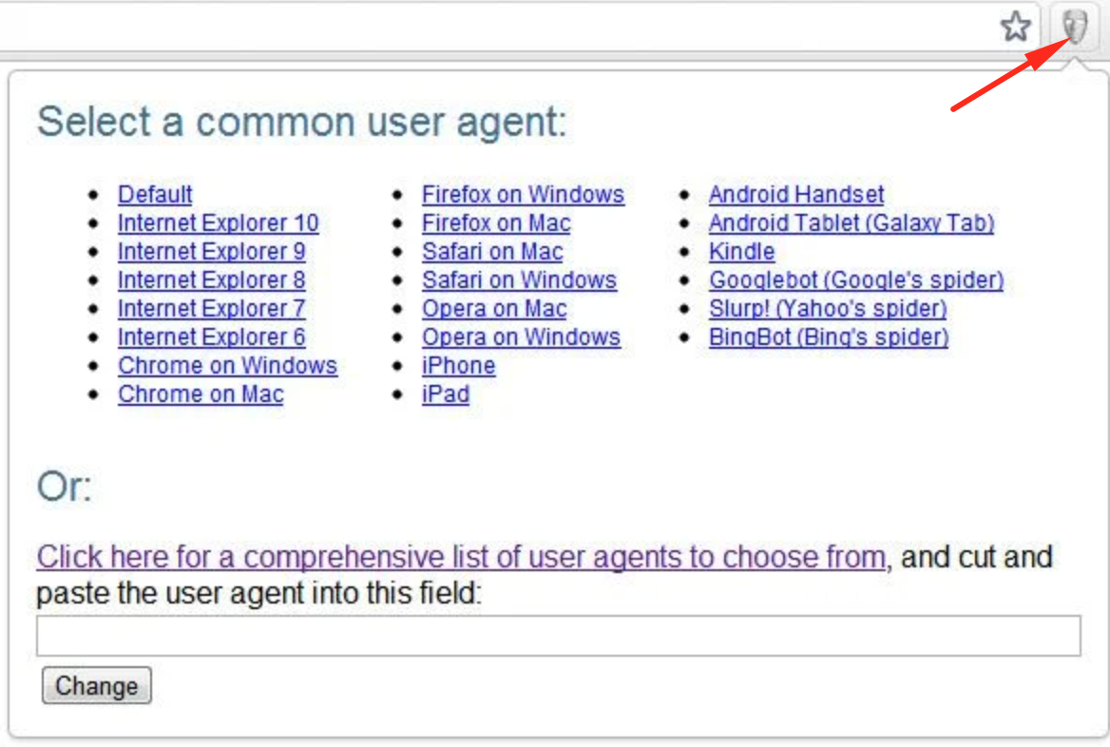Select the iPhone user agent
Screen dimensions: 1110x747
coord(458,366)
